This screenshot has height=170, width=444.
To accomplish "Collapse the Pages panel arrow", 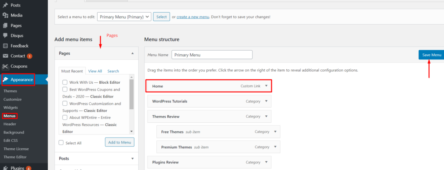I will [x=132, y=53].
